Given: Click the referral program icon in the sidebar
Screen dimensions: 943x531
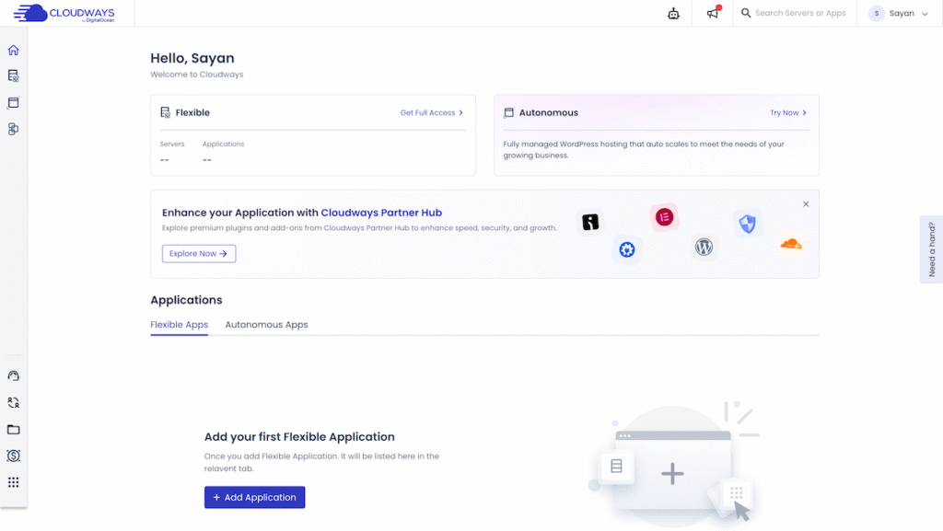Looking at the screenshot, I should click(13, 402).
